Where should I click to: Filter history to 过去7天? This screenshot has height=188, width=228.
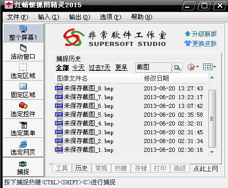(x=100, y=68)
